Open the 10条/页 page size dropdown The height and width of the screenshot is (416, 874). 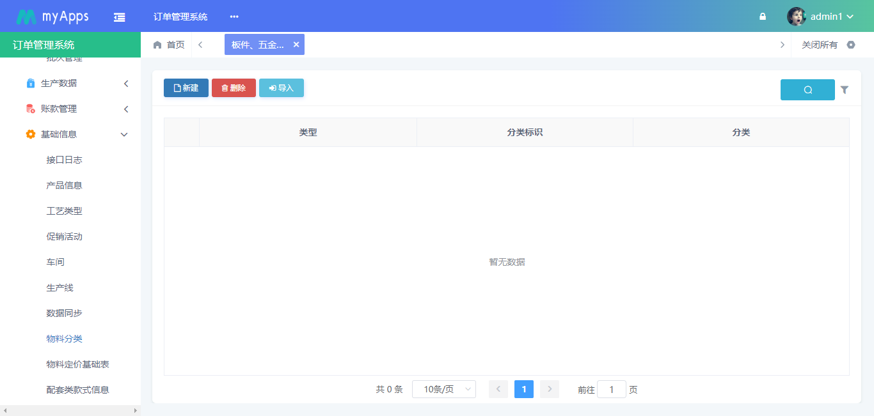point(443,389)
